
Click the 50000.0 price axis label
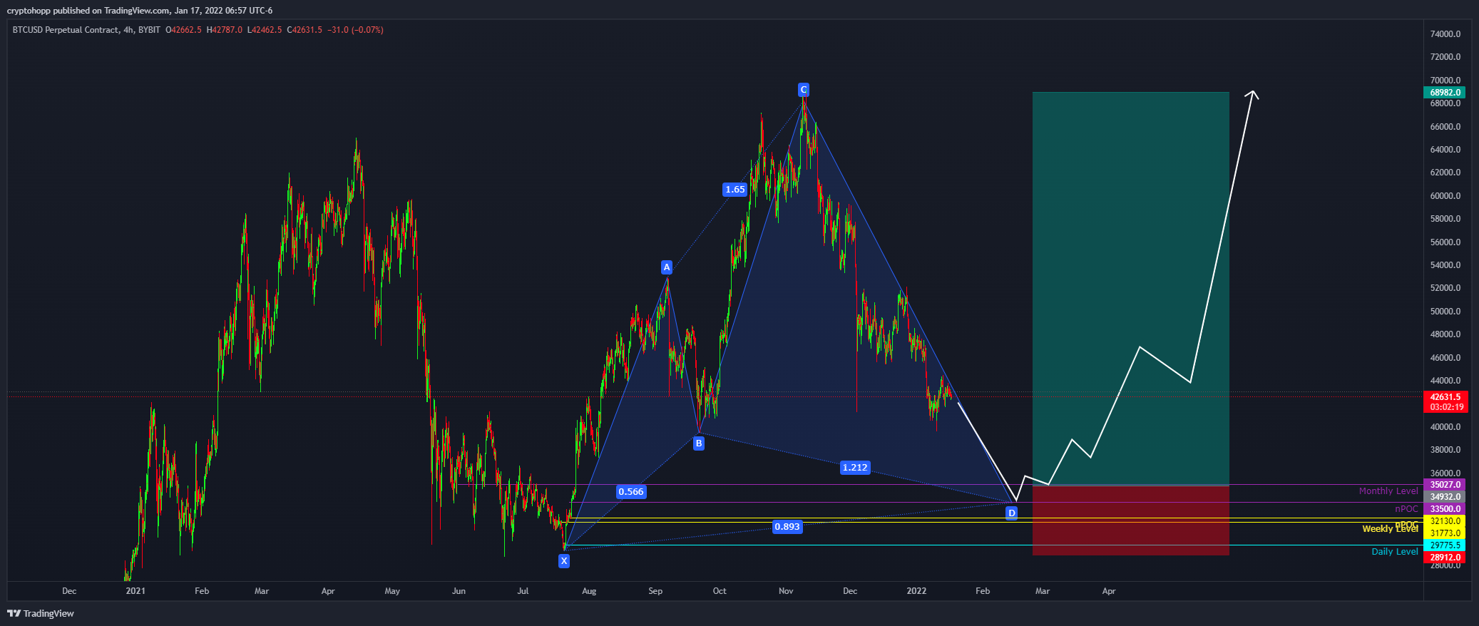1445,312
